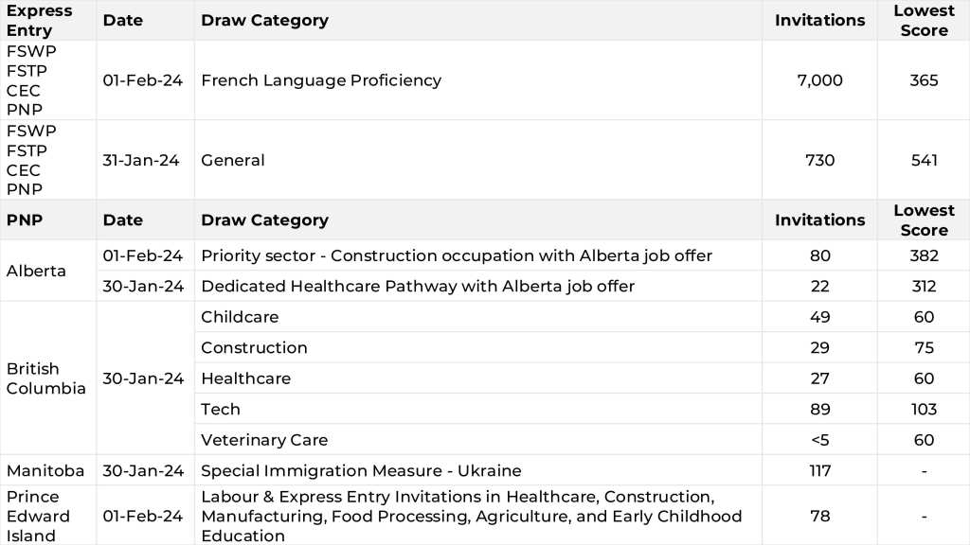The image size is (970, 545).
Task: Click the Prince Edward Island cell
Action: [x=38, y=516]
